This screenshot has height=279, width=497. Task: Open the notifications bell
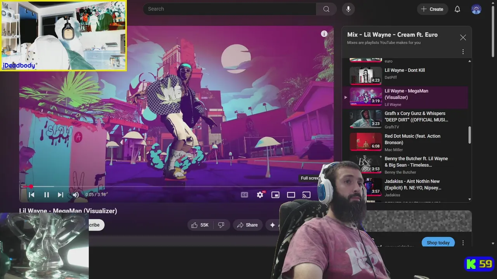point(457,9)
